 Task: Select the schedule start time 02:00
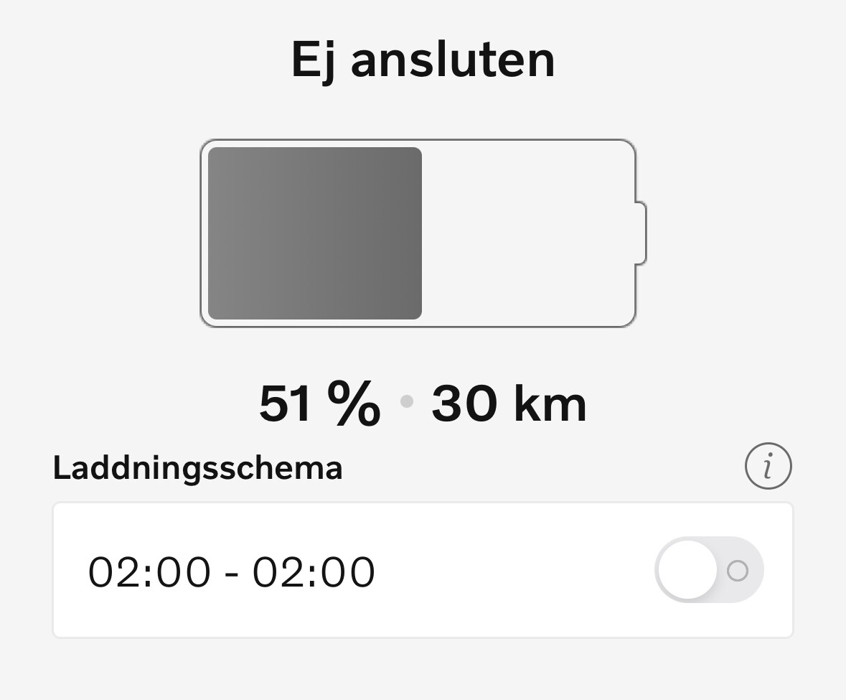[149, 572]
